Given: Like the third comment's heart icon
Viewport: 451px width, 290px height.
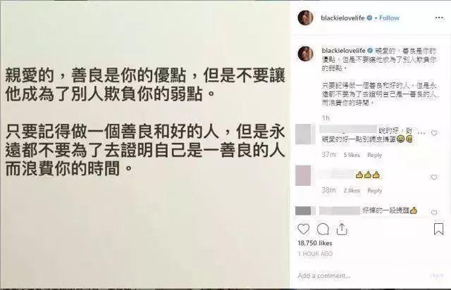Looking at the screenshot, I should pos(434,213).
